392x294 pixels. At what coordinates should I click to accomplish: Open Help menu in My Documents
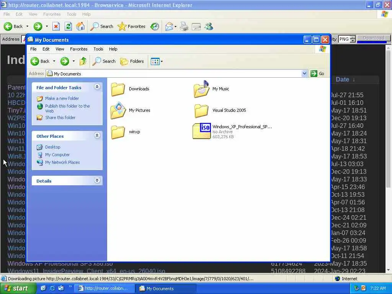113,49
